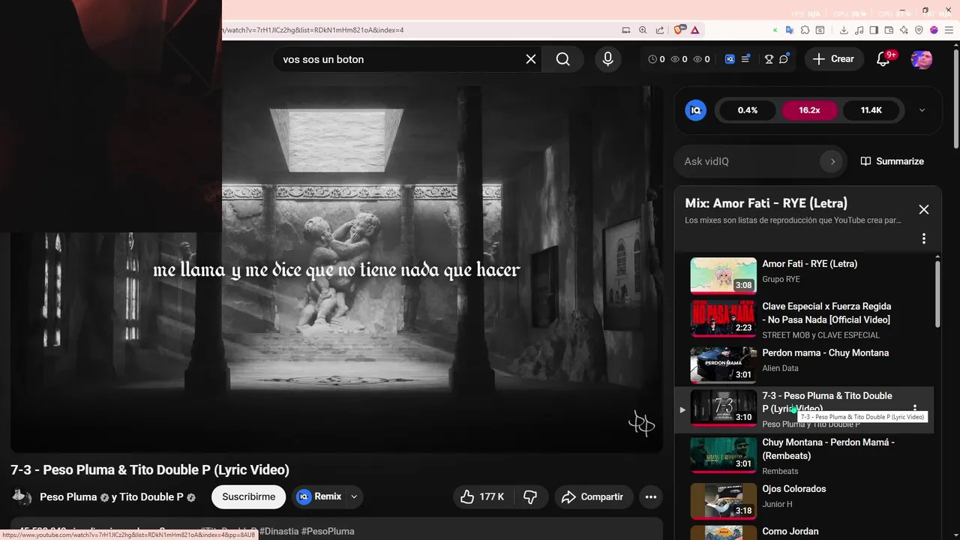The image size is (960, 540).
Task: Click the vidIQ panel round IQ logo
Action: [696, 110]
